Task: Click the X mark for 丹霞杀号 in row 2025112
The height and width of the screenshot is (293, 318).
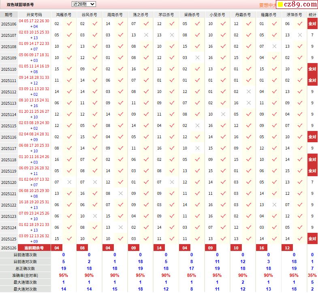Action: 249,92
